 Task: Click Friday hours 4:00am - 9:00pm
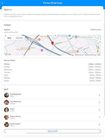point(95,75)
